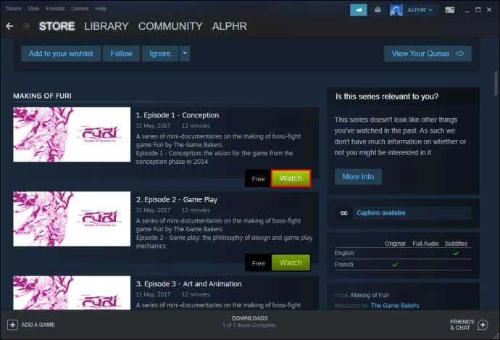This screenshot has height=340, width=500.
Task: Click the Ignore button
Action: [160, 54]
